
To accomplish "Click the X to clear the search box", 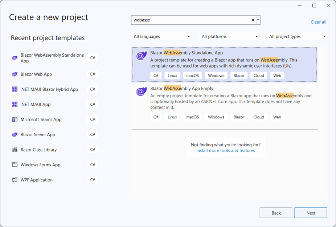I will [253, 20].
